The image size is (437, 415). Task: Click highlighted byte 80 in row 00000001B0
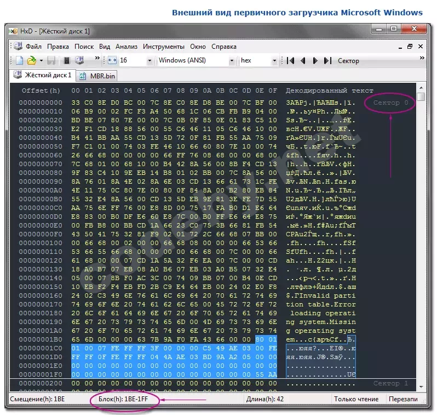coord(260,339)
